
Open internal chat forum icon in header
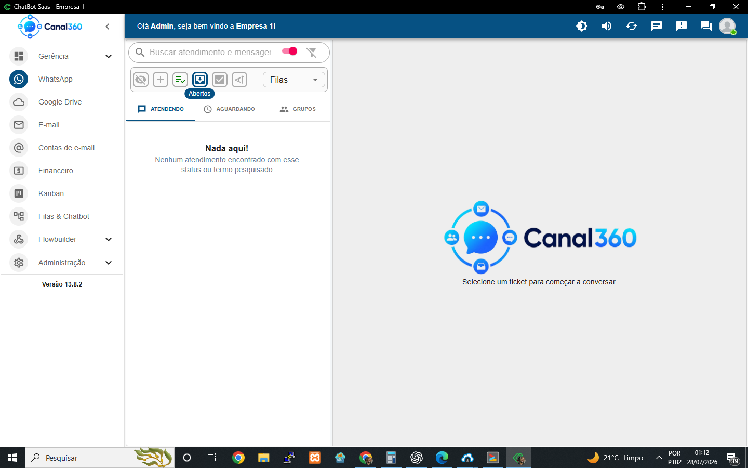706,26
